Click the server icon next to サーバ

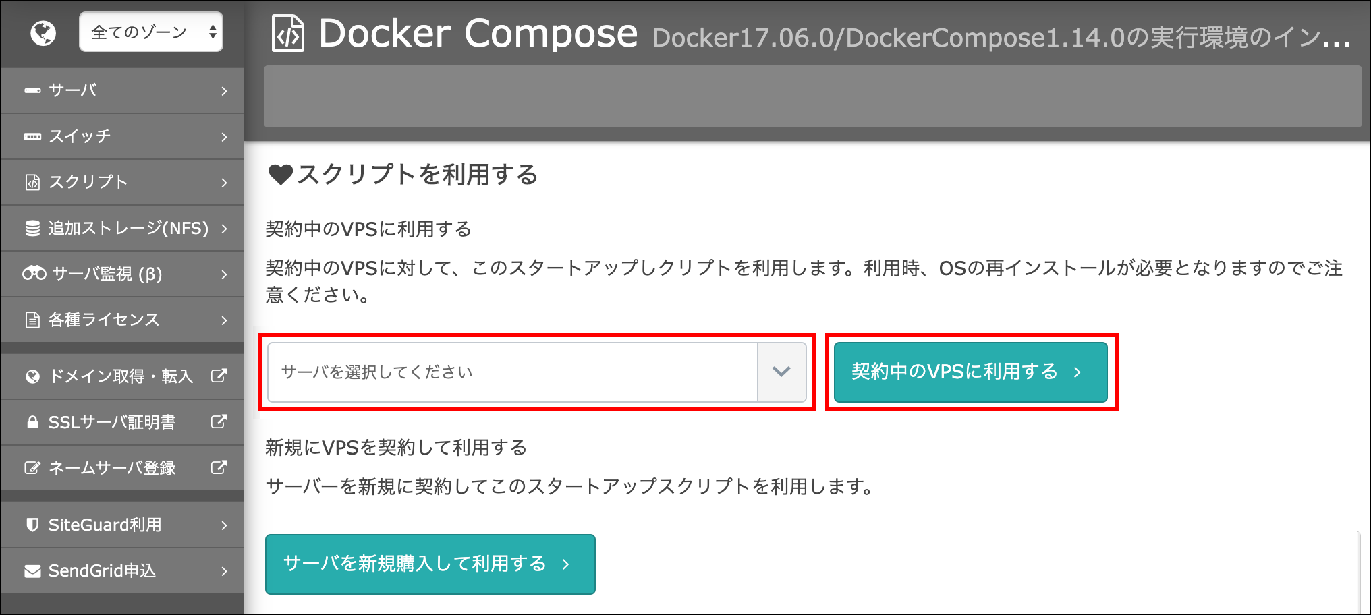[x=32, y=90]
